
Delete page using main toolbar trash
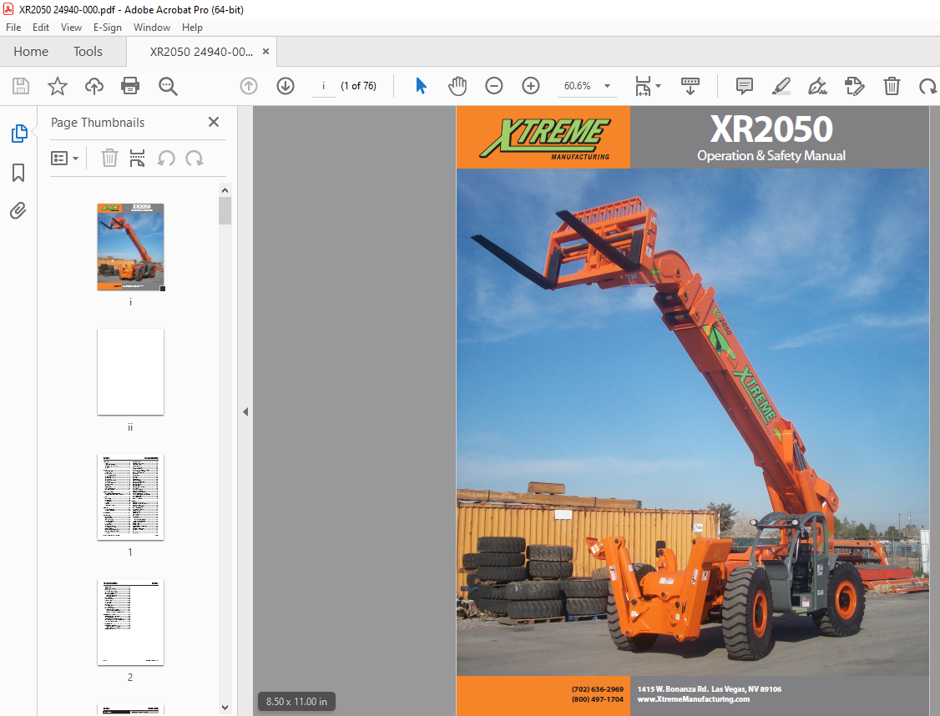click(892, 86)
